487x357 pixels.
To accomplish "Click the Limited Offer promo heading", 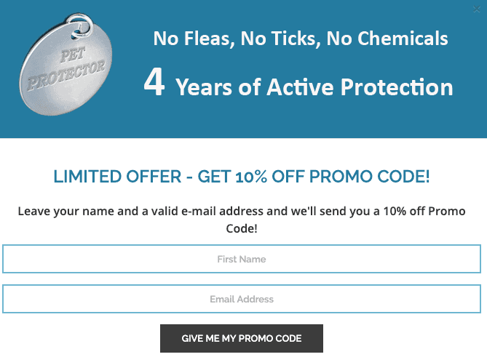I will [x=242, y=177].
